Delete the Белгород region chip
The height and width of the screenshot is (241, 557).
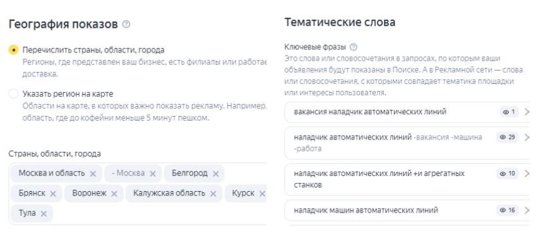215,173
